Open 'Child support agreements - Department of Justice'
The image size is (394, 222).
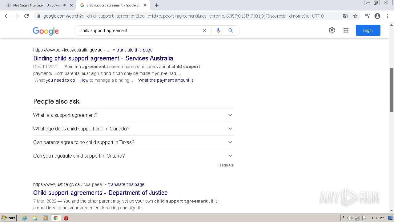pos(100,193)
